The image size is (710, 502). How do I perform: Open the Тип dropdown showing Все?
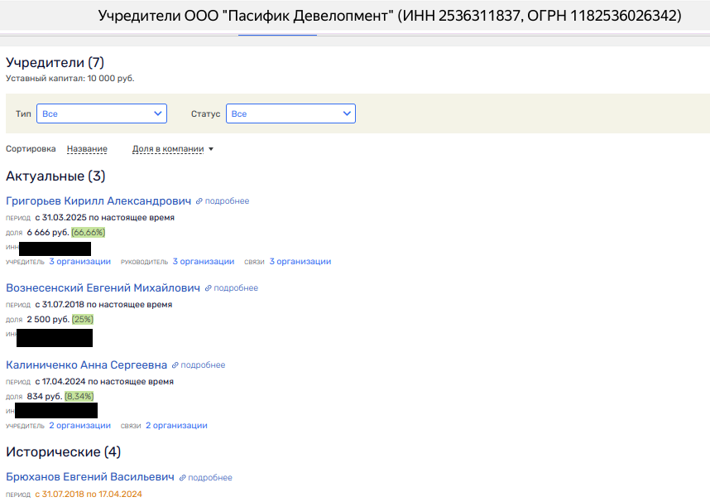tap(102, 113)
